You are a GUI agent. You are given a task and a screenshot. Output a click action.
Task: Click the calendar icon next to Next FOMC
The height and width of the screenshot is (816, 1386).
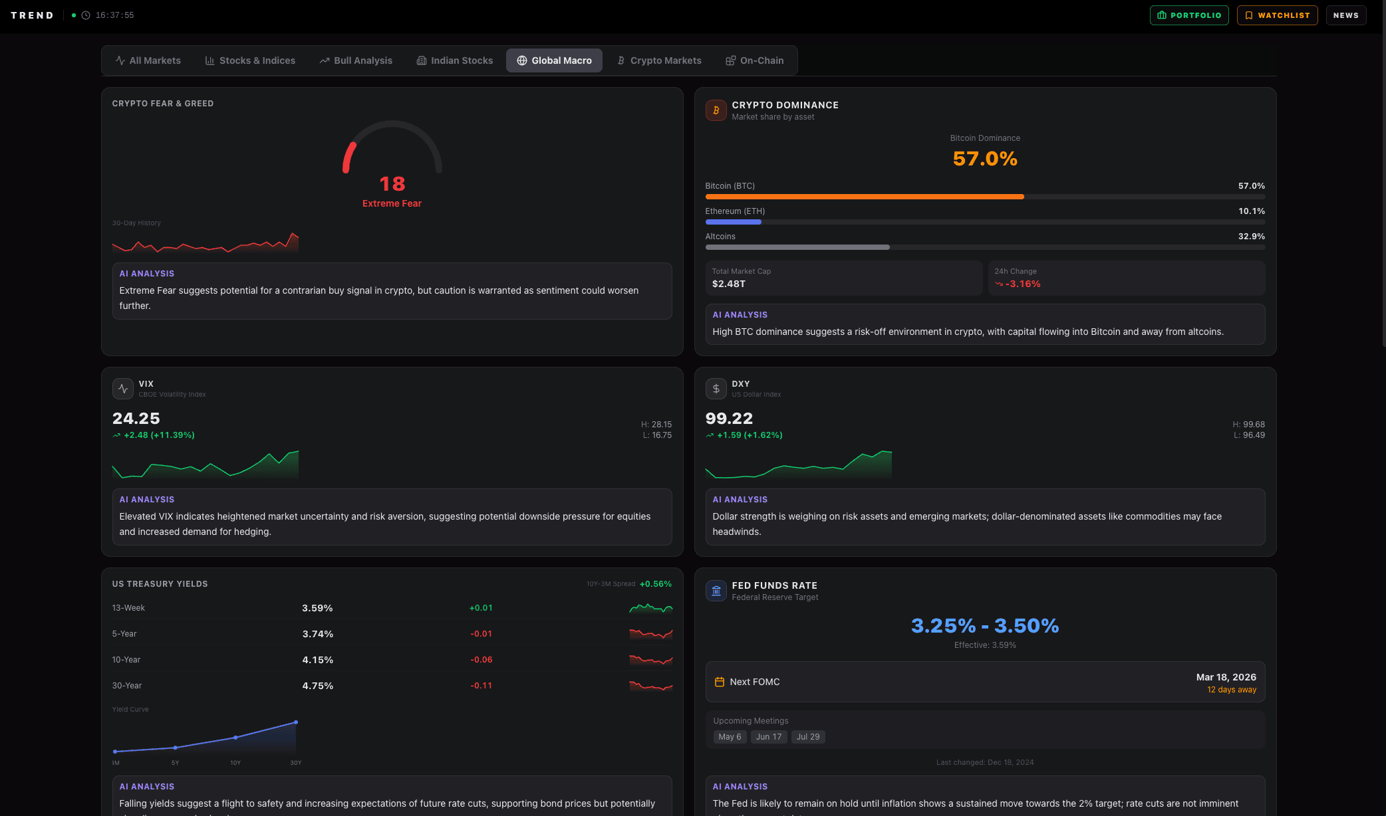(x=719, y=681)
